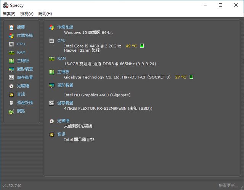Click the motherboard 27 °C temperature indicator
Viewport: 244px width, 190px height.
(x=181, y=77)
